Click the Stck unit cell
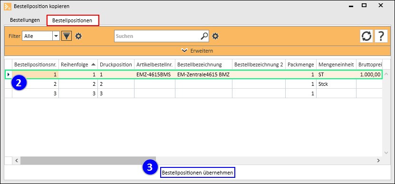Screen dimensions: 395x184 tap(337, 84)
